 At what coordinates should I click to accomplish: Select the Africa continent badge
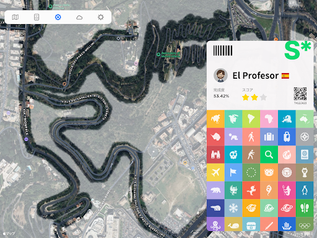click(269, 119)
